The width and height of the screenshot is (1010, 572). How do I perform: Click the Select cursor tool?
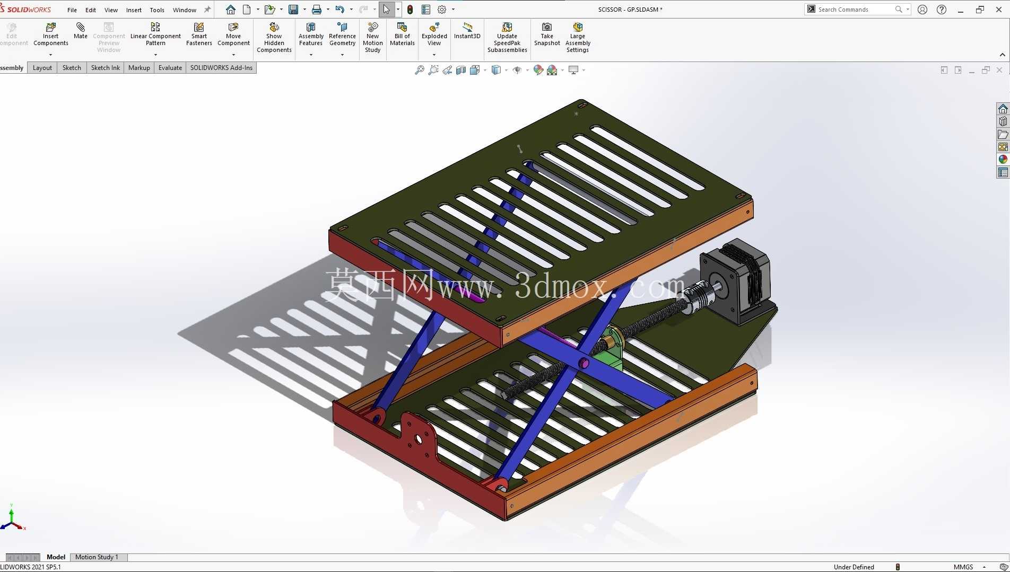click(386, 10)
